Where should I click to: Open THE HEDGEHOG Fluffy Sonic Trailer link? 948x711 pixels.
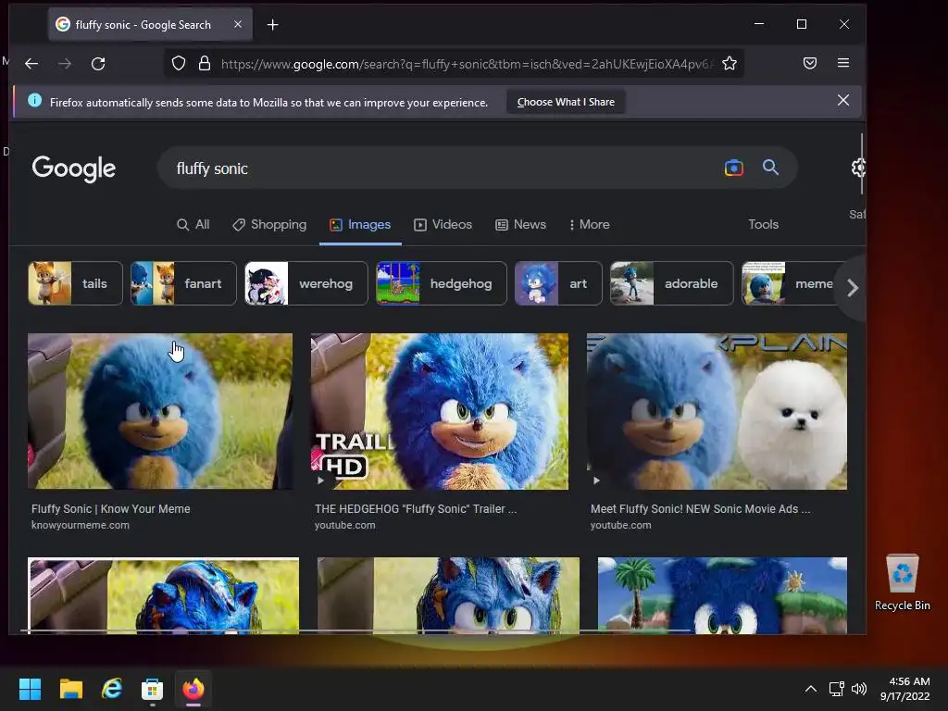(x=416, y=509)
